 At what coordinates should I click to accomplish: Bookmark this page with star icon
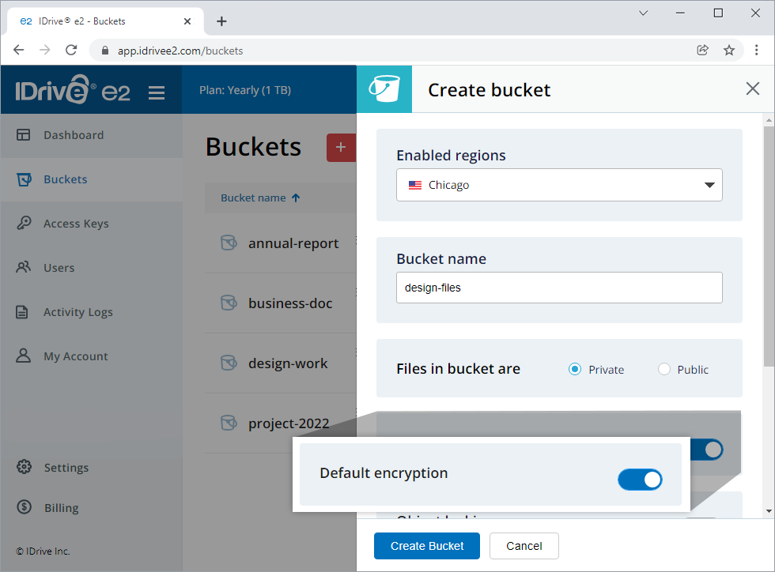click(729, 50)
